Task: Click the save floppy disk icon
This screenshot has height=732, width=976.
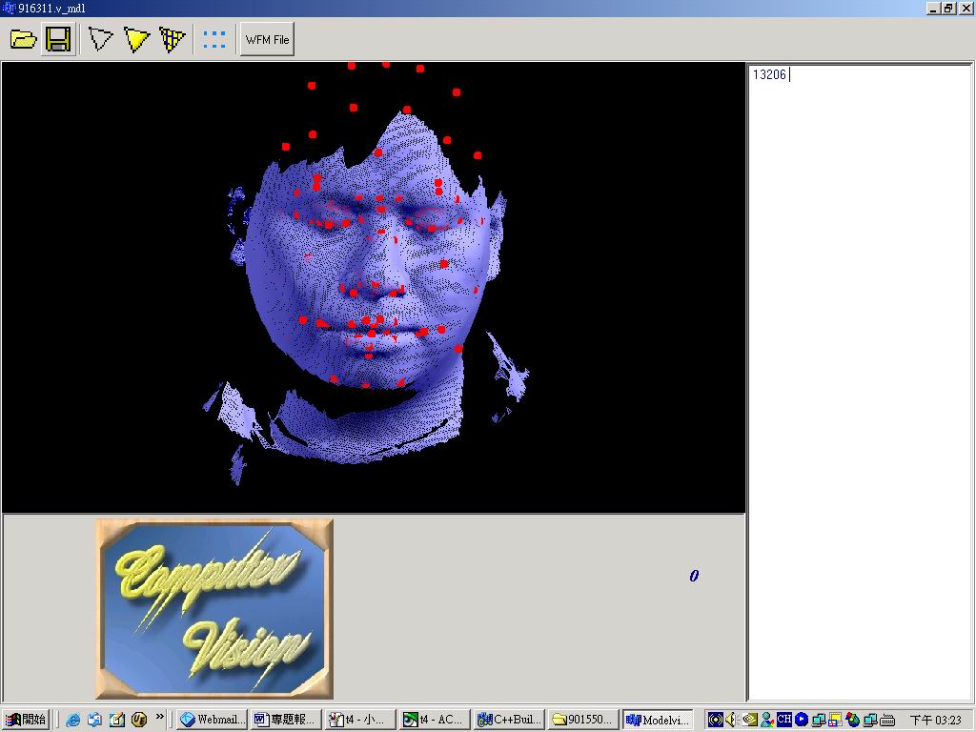Action: pos(58,39)
